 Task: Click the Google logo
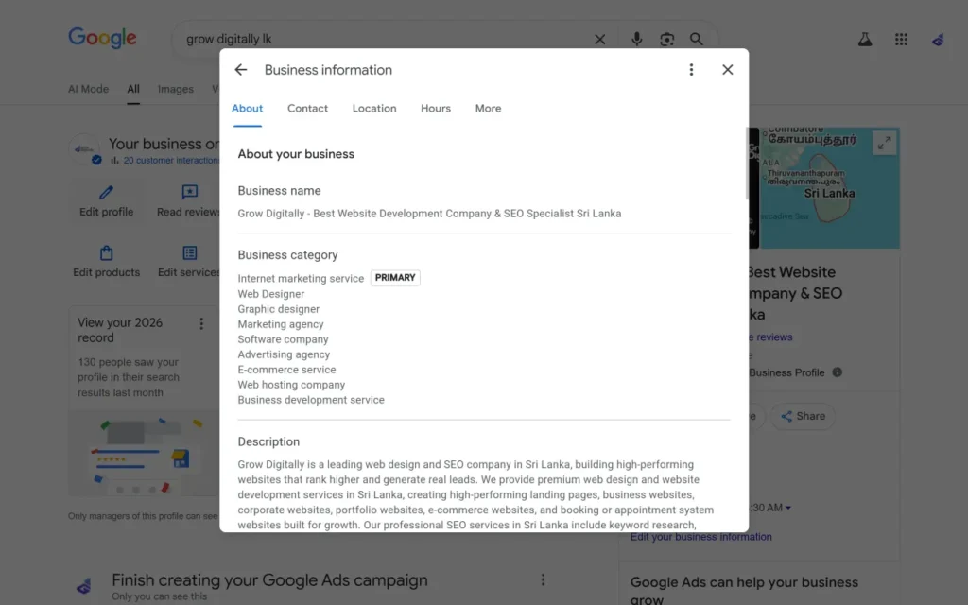[x=102, y=38]
